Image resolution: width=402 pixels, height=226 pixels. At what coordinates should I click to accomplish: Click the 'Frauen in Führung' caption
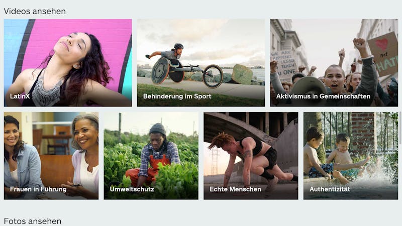point(38,189)
